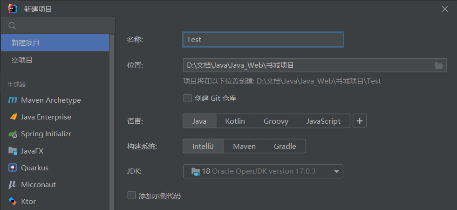
Task: Enable the 创建 Git 仓库 checkbox
Action: (x=188, y=98)
